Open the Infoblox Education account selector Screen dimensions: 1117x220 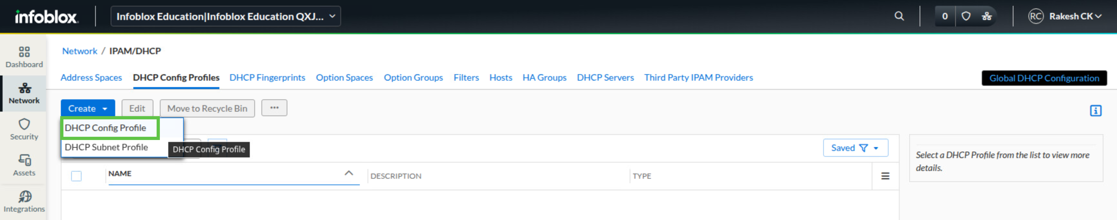click(x=226, y=16)
